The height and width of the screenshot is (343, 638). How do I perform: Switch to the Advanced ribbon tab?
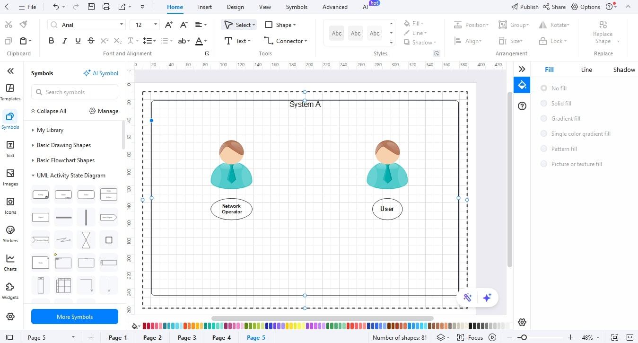(335, 7)
